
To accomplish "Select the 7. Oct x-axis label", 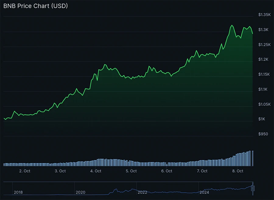I will 202,171.
